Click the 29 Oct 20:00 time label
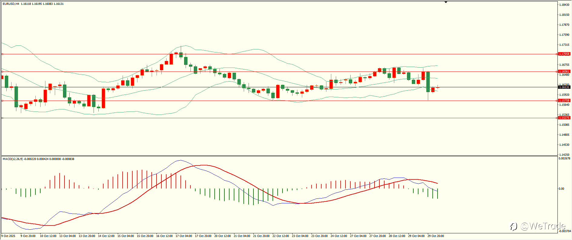Image resolution: width=572 pixels, height=240 pixels. click(436, 236)
